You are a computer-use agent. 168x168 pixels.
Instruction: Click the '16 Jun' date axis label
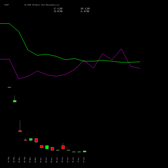73,160
